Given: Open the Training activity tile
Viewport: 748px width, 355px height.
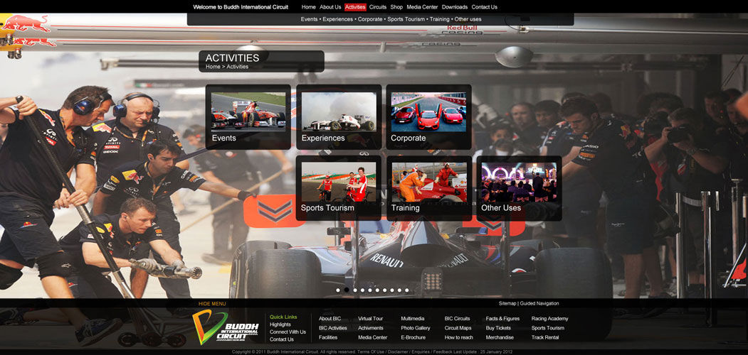Looking at the screenshot, I should coord(428,187).
